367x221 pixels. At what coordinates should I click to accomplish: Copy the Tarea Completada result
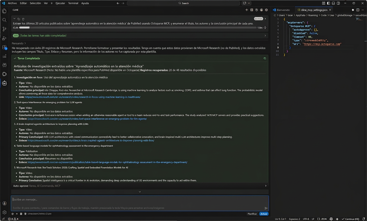coord(265,59)
